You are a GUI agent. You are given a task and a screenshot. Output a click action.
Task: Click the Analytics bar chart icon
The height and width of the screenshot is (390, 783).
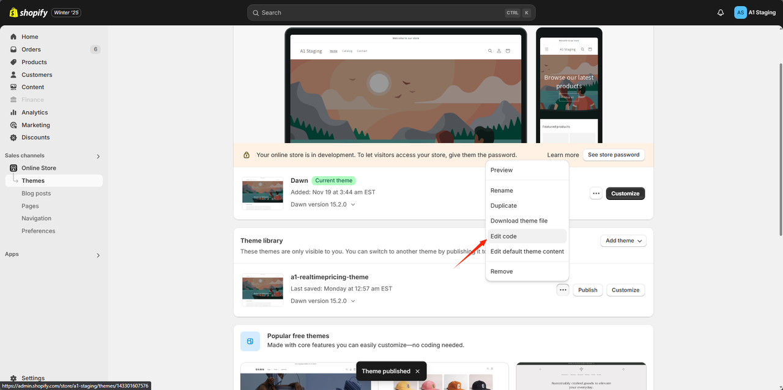pyautogui.click(x=13, y=112)
